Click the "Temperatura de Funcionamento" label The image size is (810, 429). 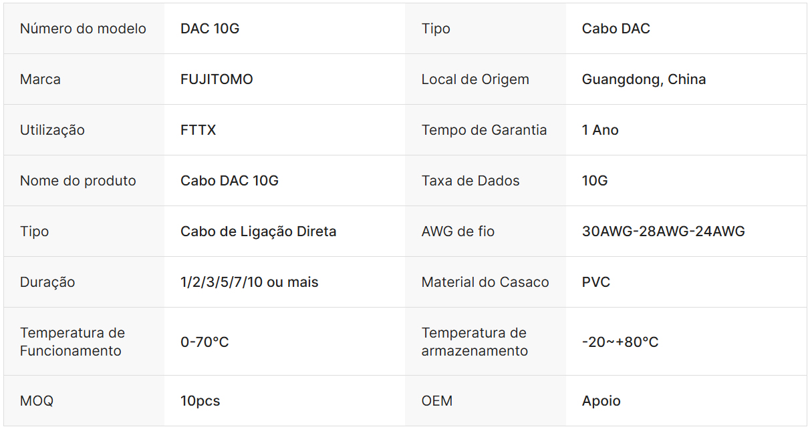(x=72, y=342)
